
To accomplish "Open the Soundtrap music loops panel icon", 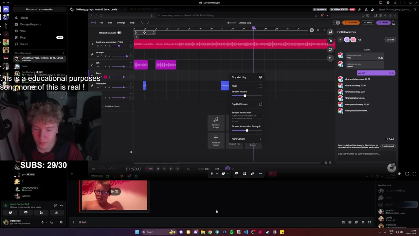I will tap(330, 32).
